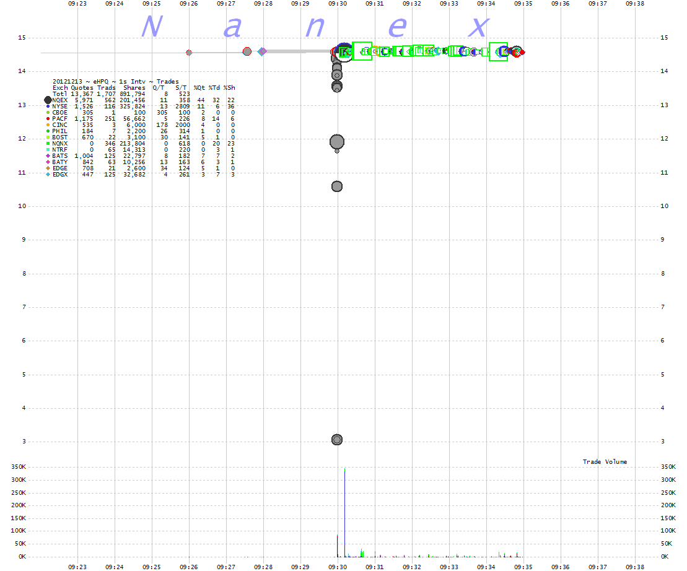Click the 'NYSE' exchange name
Viewport: 687px width, 571px height.
60,107
